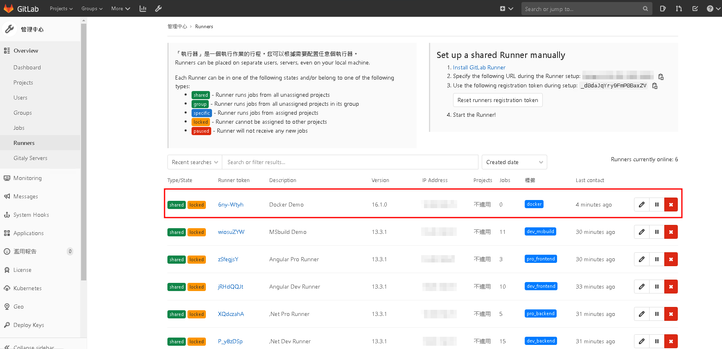Open the Recent searches dropdown
This screenshot has width=722, height=349.
click(195, 162)
